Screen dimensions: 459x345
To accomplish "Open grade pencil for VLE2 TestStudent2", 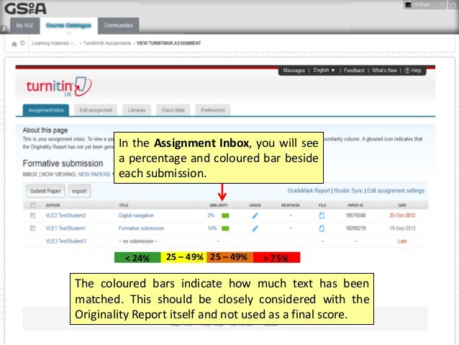I will (255, 216).
